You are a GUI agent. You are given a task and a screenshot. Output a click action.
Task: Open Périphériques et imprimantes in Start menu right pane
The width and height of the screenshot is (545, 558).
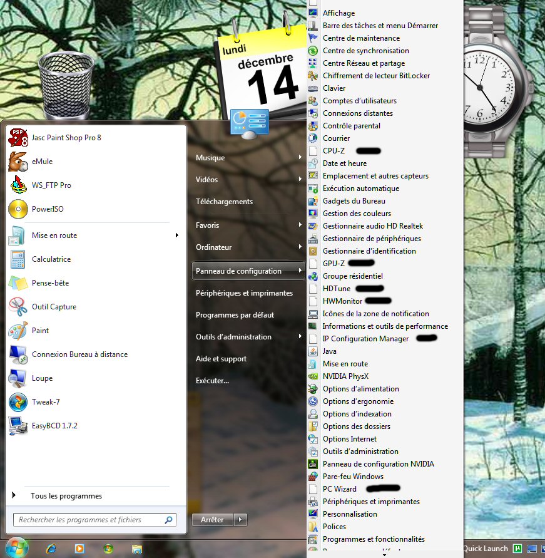244,293
